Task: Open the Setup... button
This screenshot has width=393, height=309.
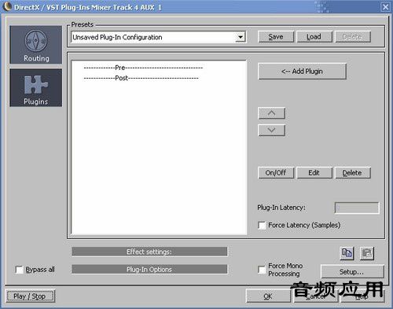Action: 352,271
